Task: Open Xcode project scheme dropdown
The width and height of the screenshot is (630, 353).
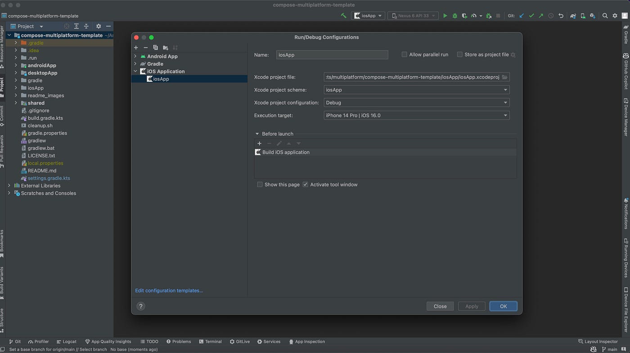Action: point(417,90)
